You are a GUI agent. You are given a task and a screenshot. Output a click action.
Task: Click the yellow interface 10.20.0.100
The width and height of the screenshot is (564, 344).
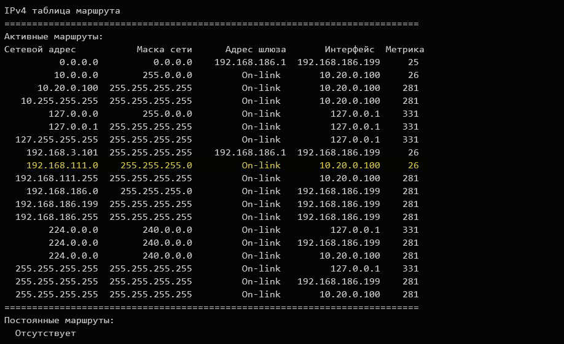coord(350,166)
